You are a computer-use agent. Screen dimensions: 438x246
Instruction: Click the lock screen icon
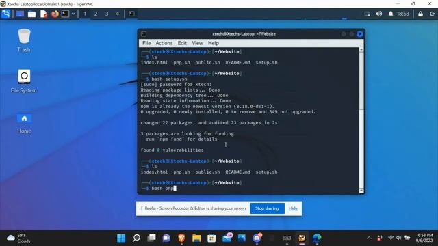[x=420, y=14]
